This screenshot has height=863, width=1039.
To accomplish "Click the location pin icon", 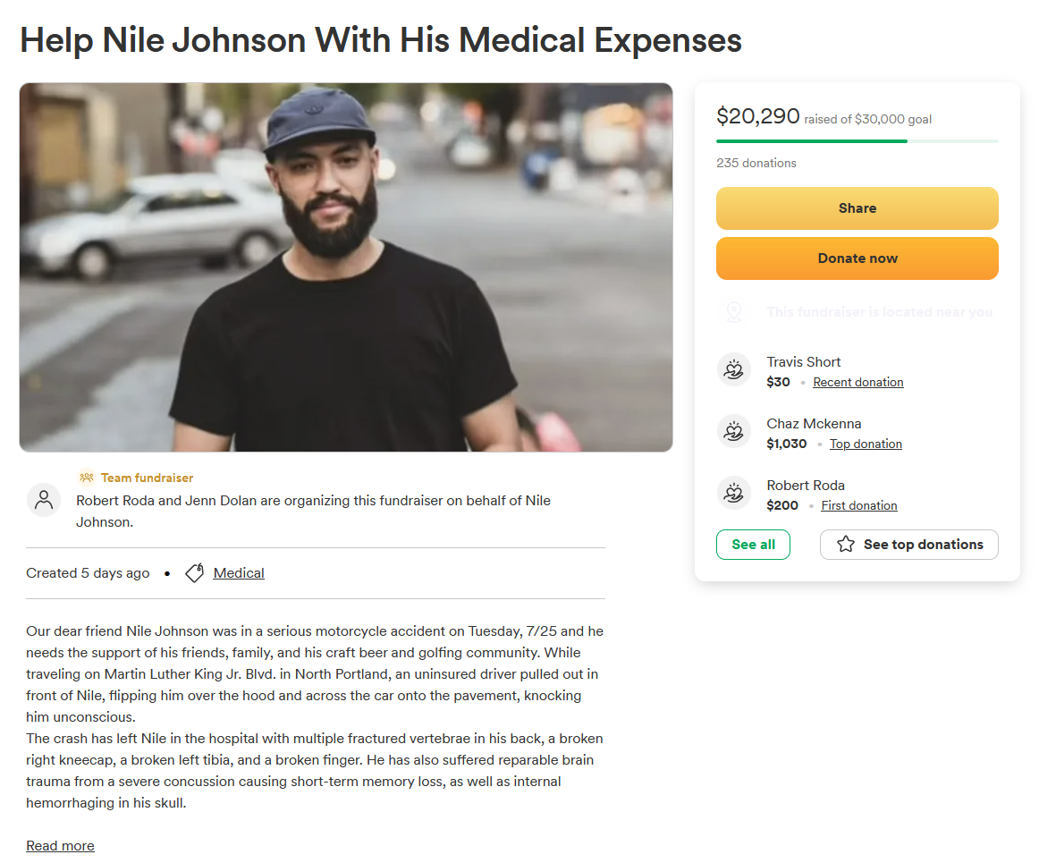I will coord(734,312).
